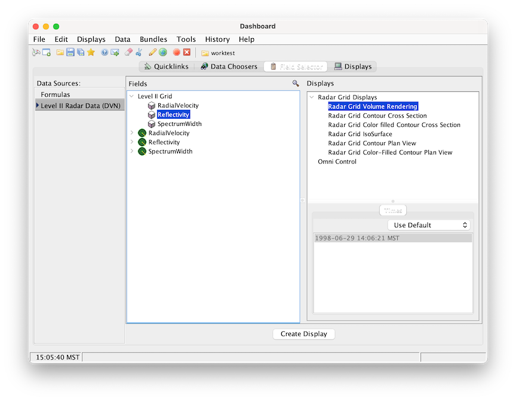Click the pink eraser icon in toolbar

pos(128,53)
